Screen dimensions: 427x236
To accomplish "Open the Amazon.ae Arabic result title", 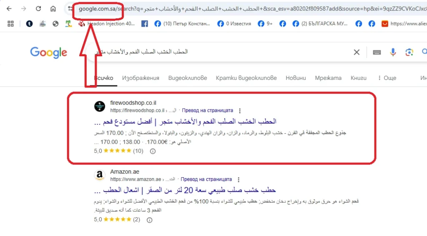I will coord(185,190).
